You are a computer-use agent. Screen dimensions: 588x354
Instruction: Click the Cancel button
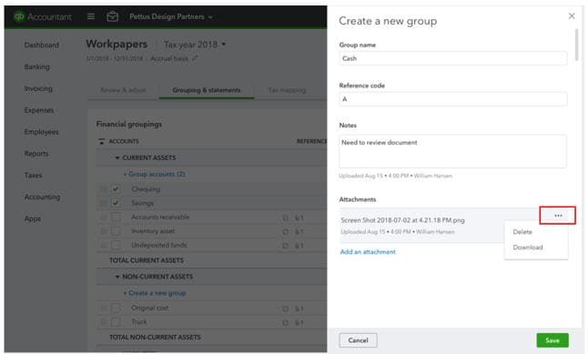(x=358, y=340)
